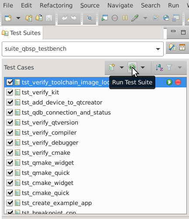Click the globe browser toolbar icon

pos(166,18)
